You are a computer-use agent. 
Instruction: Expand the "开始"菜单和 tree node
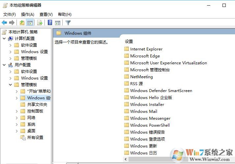click(x=16, y=91)
